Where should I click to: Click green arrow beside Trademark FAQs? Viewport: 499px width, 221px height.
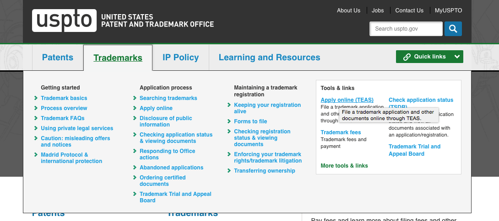pos(36,118)
